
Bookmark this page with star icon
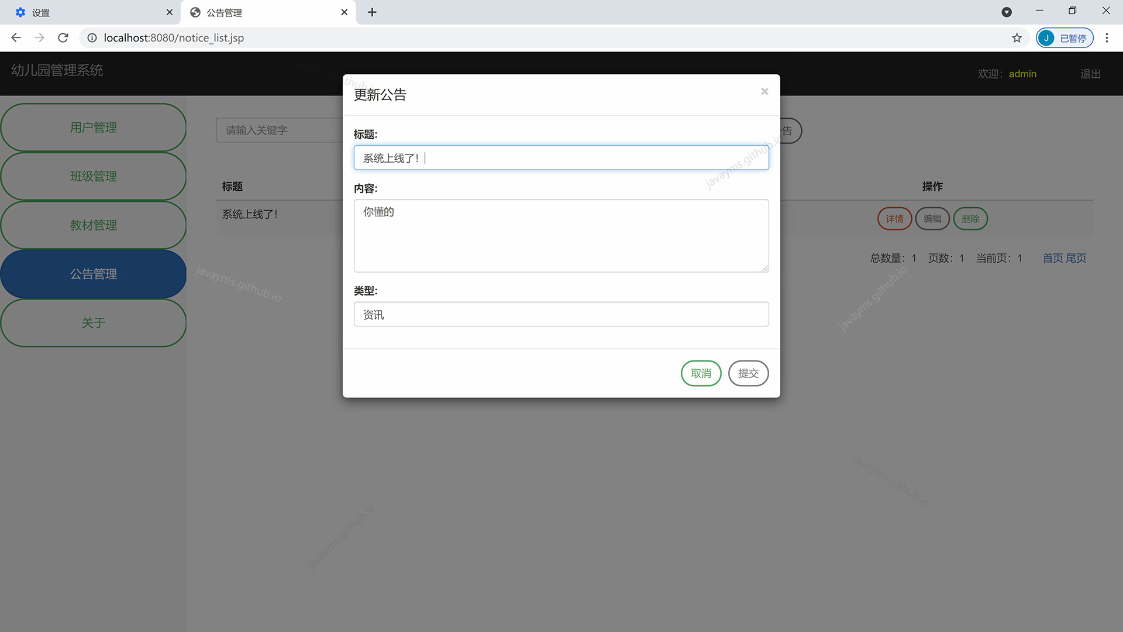point(1017,38)
